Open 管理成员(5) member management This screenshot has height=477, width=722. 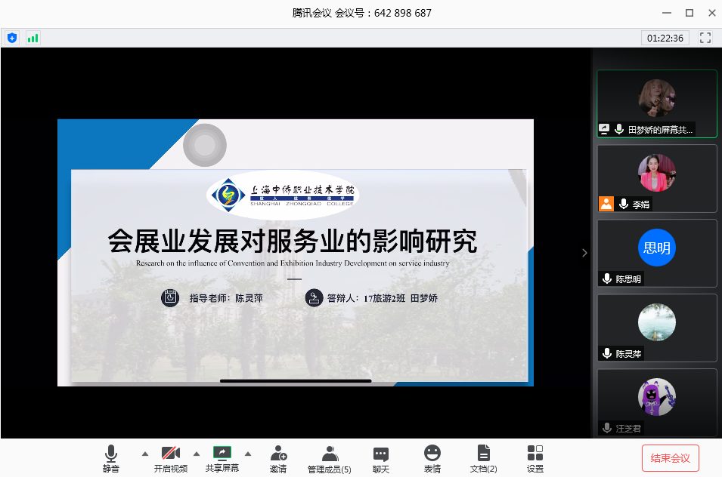click(x=330, y=458)
